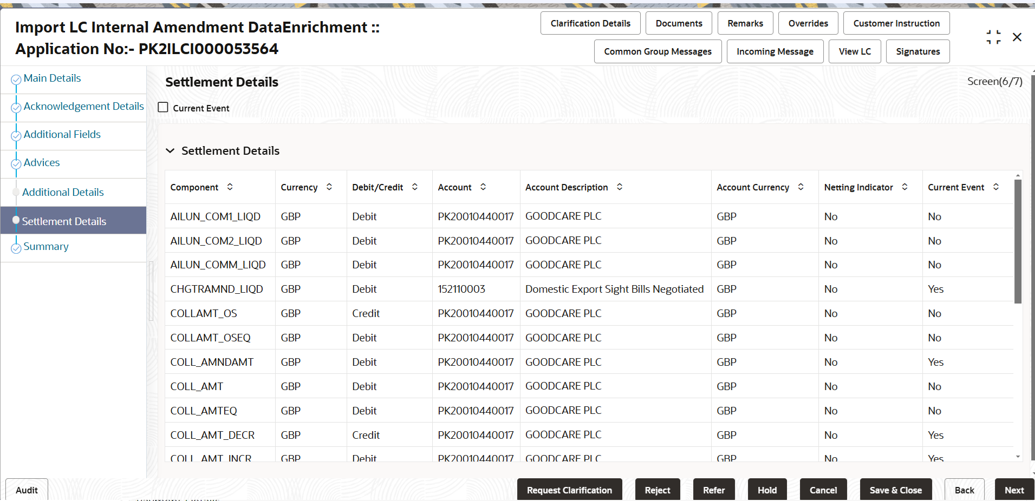Navigate to the Summary section
1035x501 pixels.
click(x=46, y=246)
